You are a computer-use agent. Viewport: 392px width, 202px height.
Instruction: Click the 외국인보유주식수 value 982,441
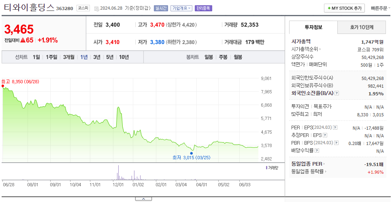(x=375, y=86)
